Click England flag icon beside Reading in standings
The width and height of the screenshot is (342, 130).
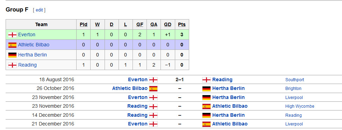point(12,65)
